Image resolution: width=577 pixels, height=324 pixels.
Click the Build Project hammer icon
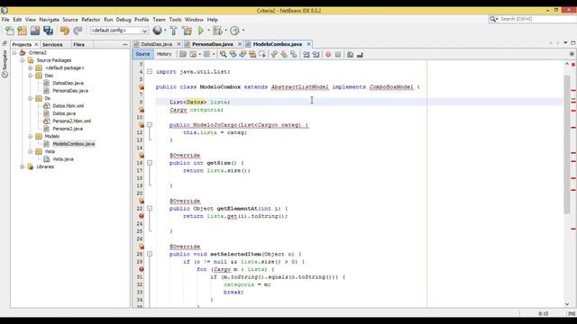[174, 31]
